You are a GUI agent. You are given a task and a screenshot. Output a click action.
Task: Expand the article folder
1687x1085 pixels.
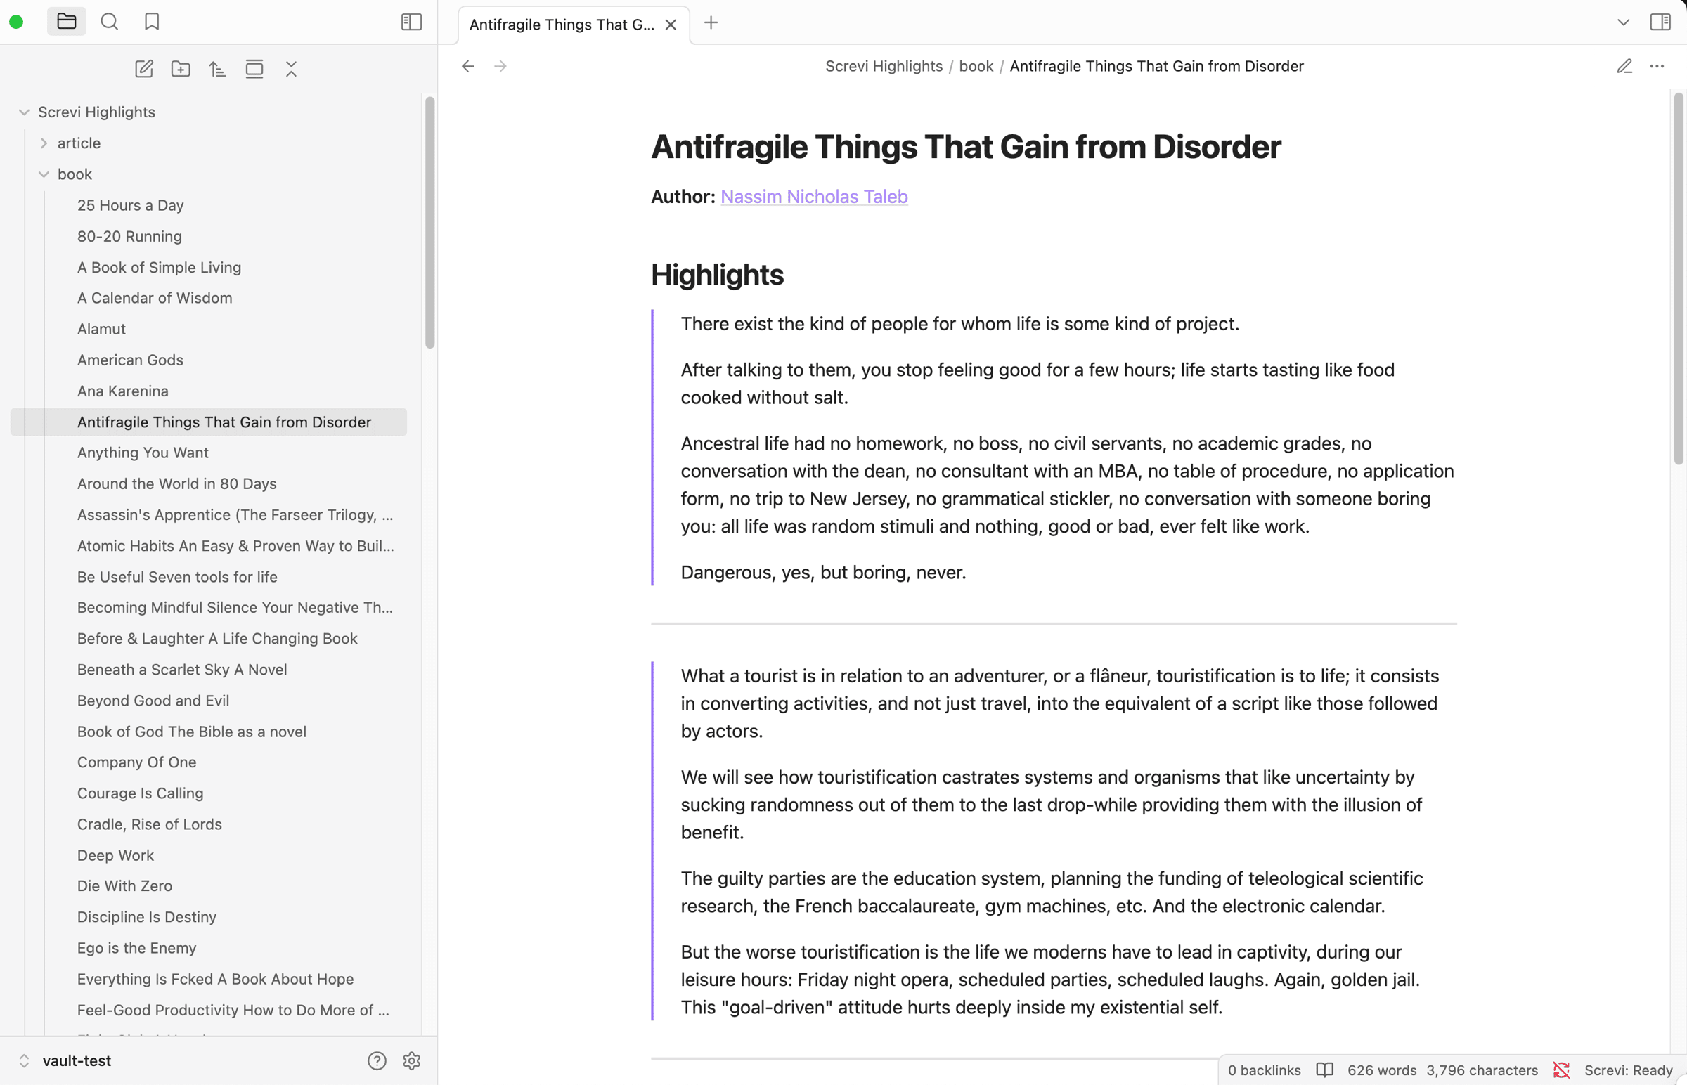(44, 143)
